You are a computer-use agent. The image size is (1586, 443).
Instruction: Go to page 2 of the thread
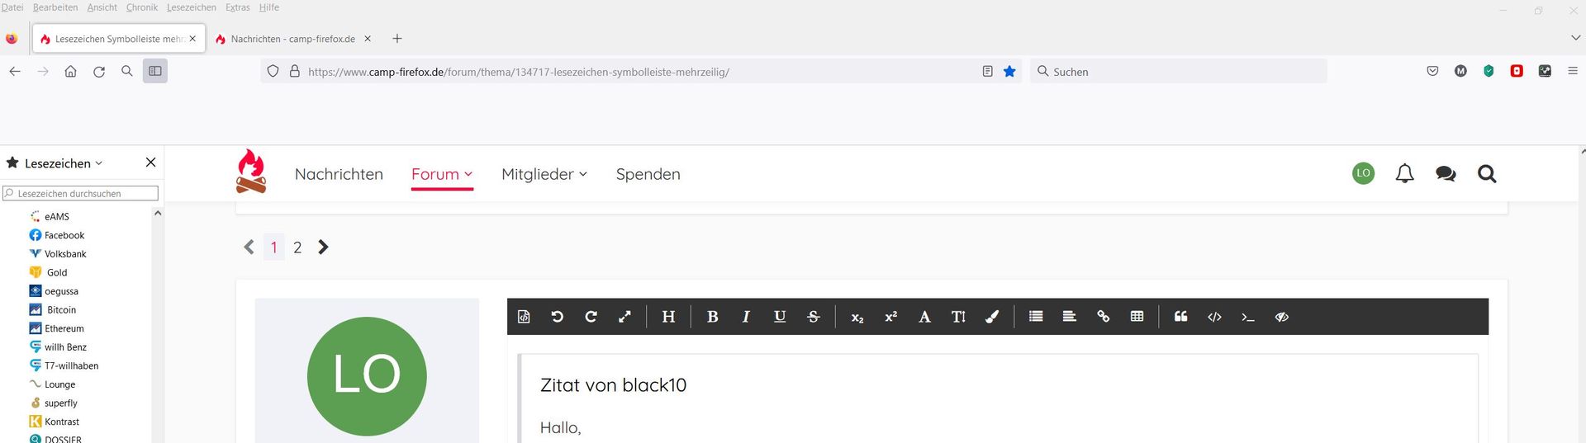[x=297, y=247]
